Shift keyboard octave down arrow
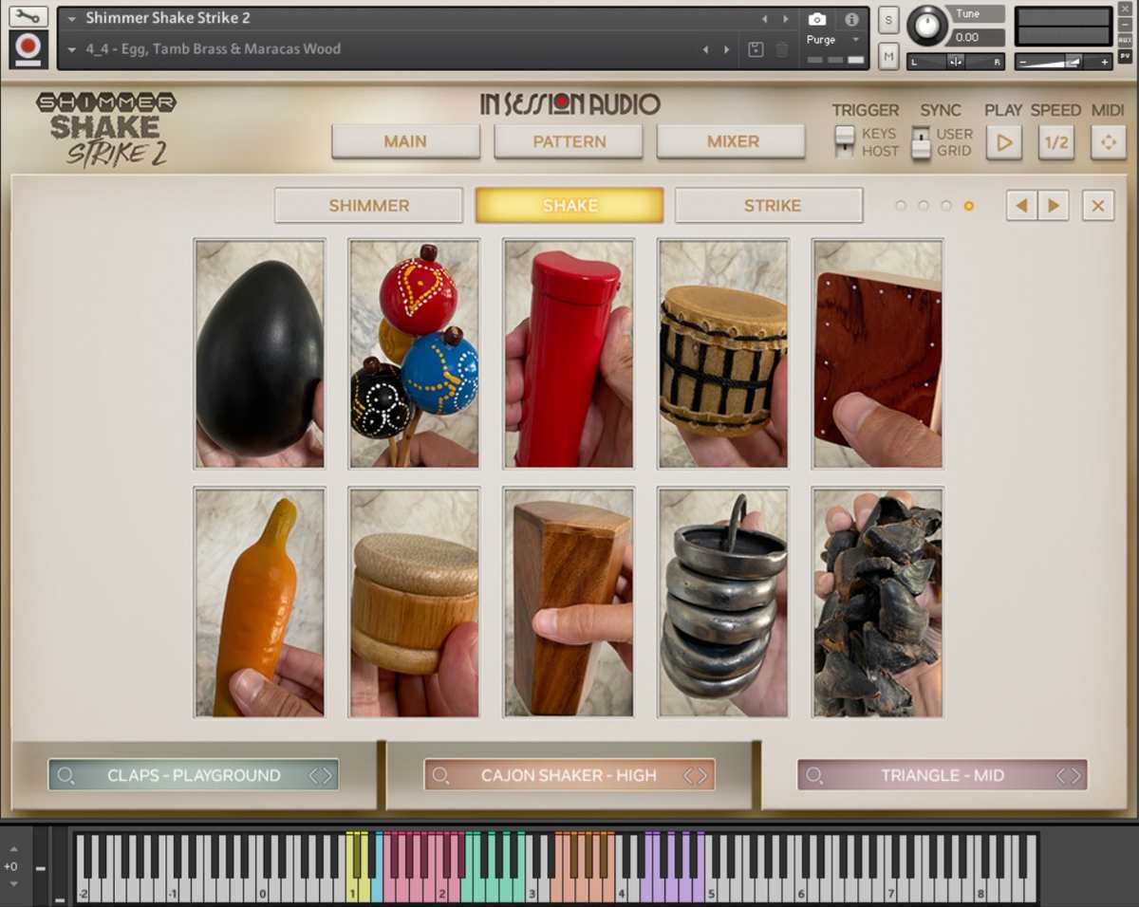The height and width of the screenshot is (907, 1139). tap(11, 884)
